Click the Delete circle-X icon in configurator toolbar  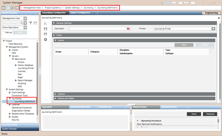pyautogui.click(x=45, y=39)
